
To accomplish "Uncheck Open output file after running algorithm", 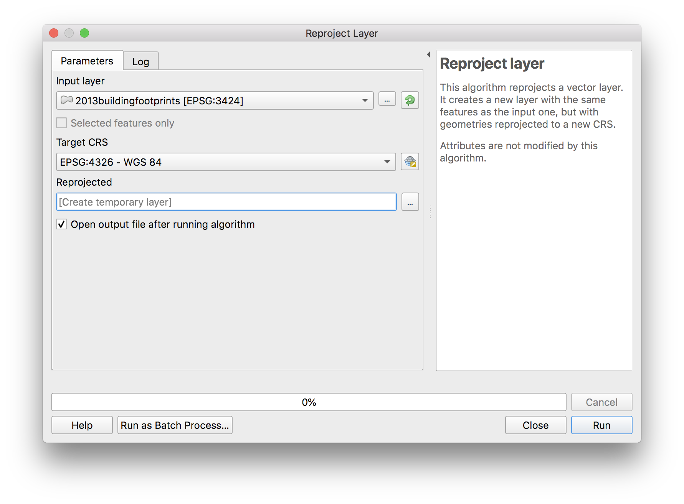I will [x=61, y=224].
